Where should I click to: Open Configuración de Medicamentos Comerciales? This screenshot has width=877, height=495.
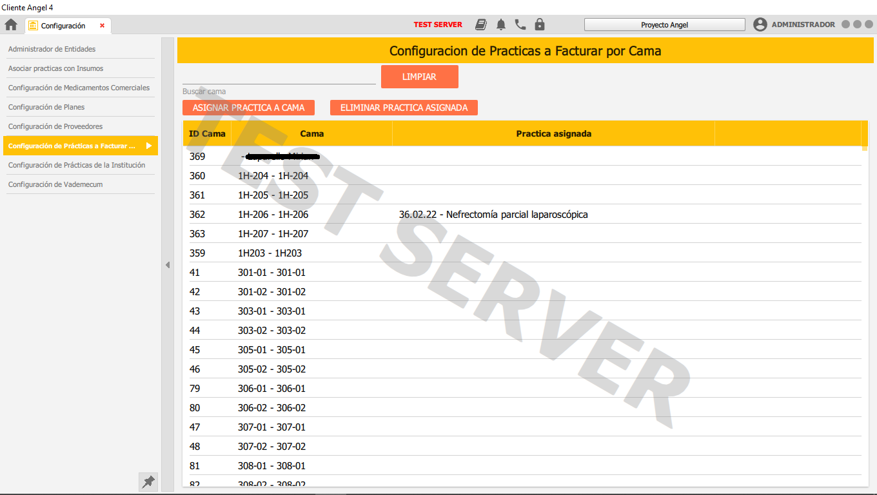click(x=81, y=88)
